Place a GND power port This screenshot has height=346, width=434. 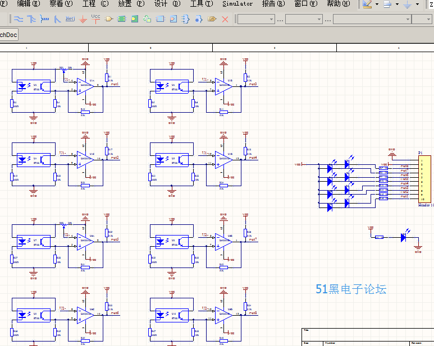83,19
